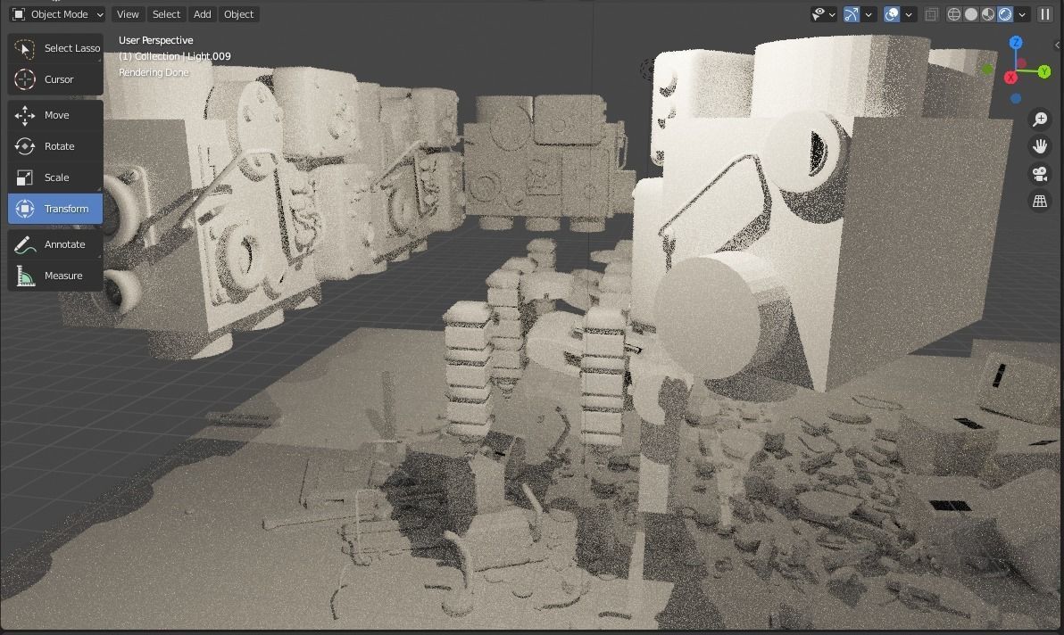
Task: Click the negative Y axis gizmo dot
Action: pyautogui.click(x=987, y=70)
